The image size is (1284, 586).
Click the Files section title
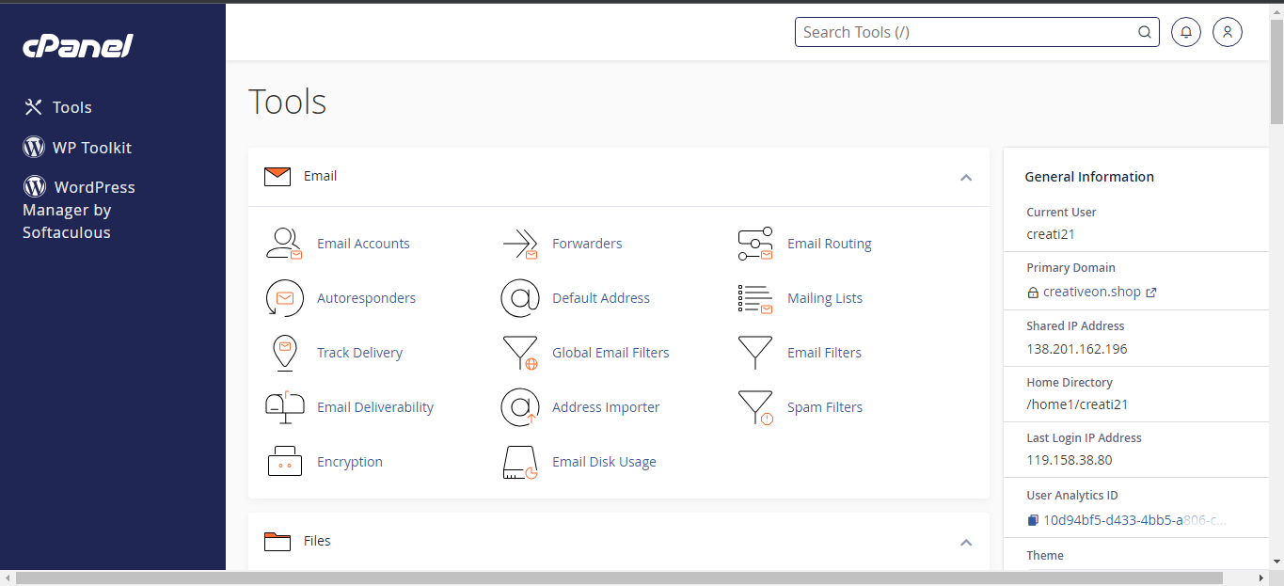(317, 541)
